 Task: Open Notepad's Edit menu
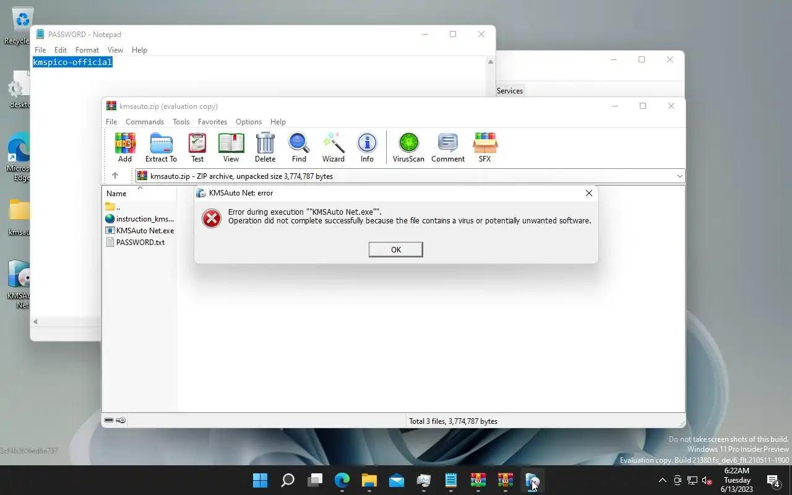coord(61,50)
